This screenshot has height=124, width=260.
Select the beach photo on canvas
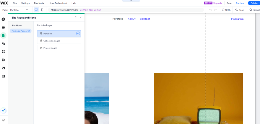(97, 99)
